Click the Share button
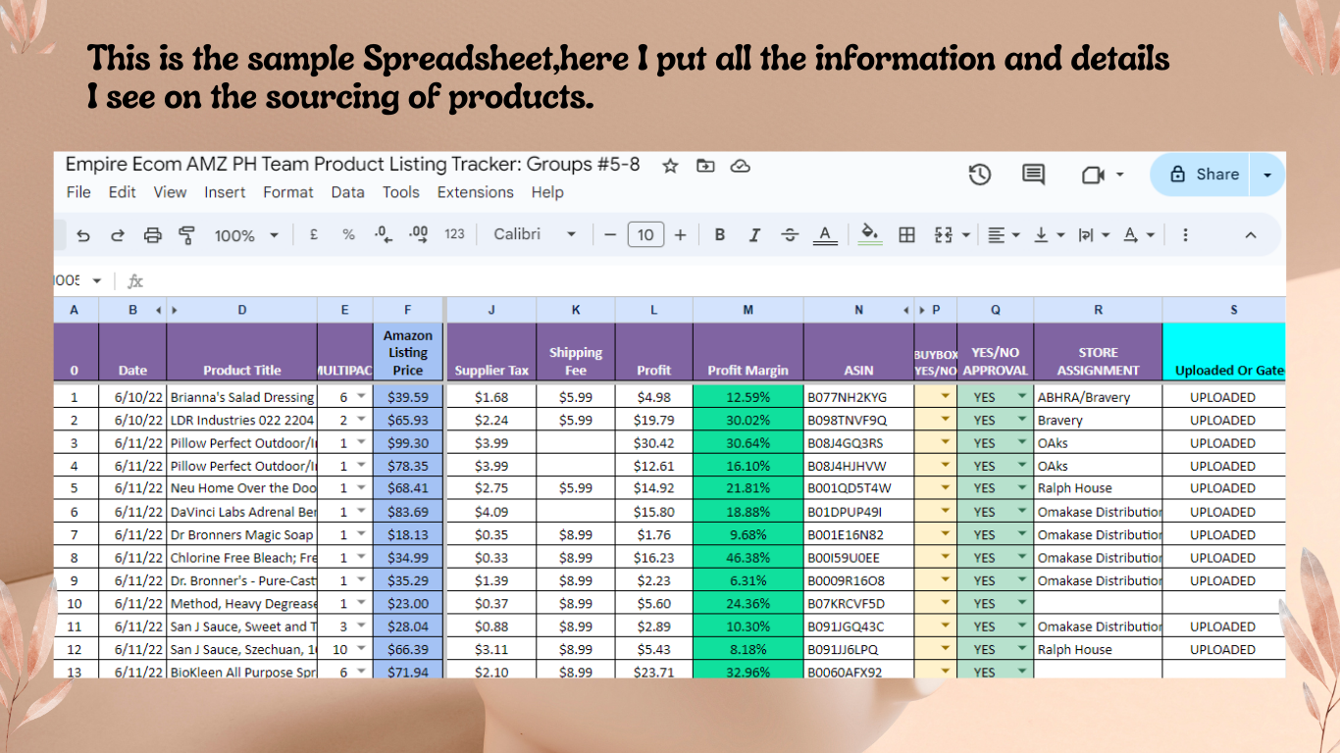The width and height of the screenshot is (1340, 753). pos(1204,175)
